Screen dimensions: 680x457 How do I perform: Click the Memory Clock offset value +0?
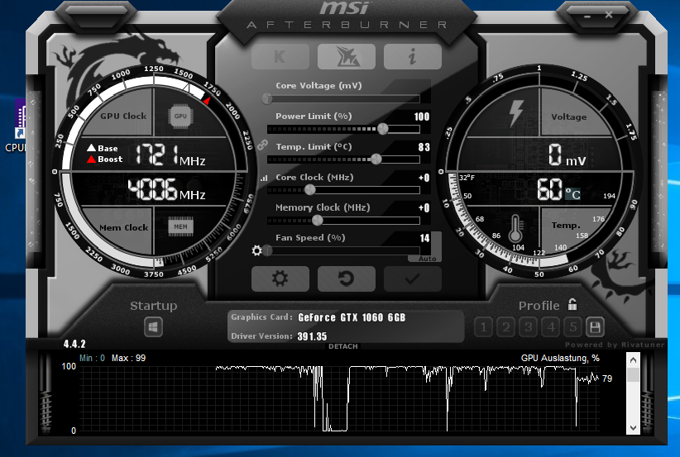tap(424, 208)
